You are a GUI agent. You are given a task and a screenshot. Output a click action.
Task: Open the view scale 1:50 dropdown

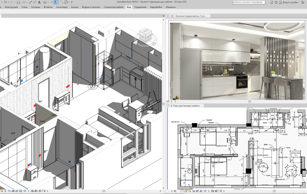[173, 192]
